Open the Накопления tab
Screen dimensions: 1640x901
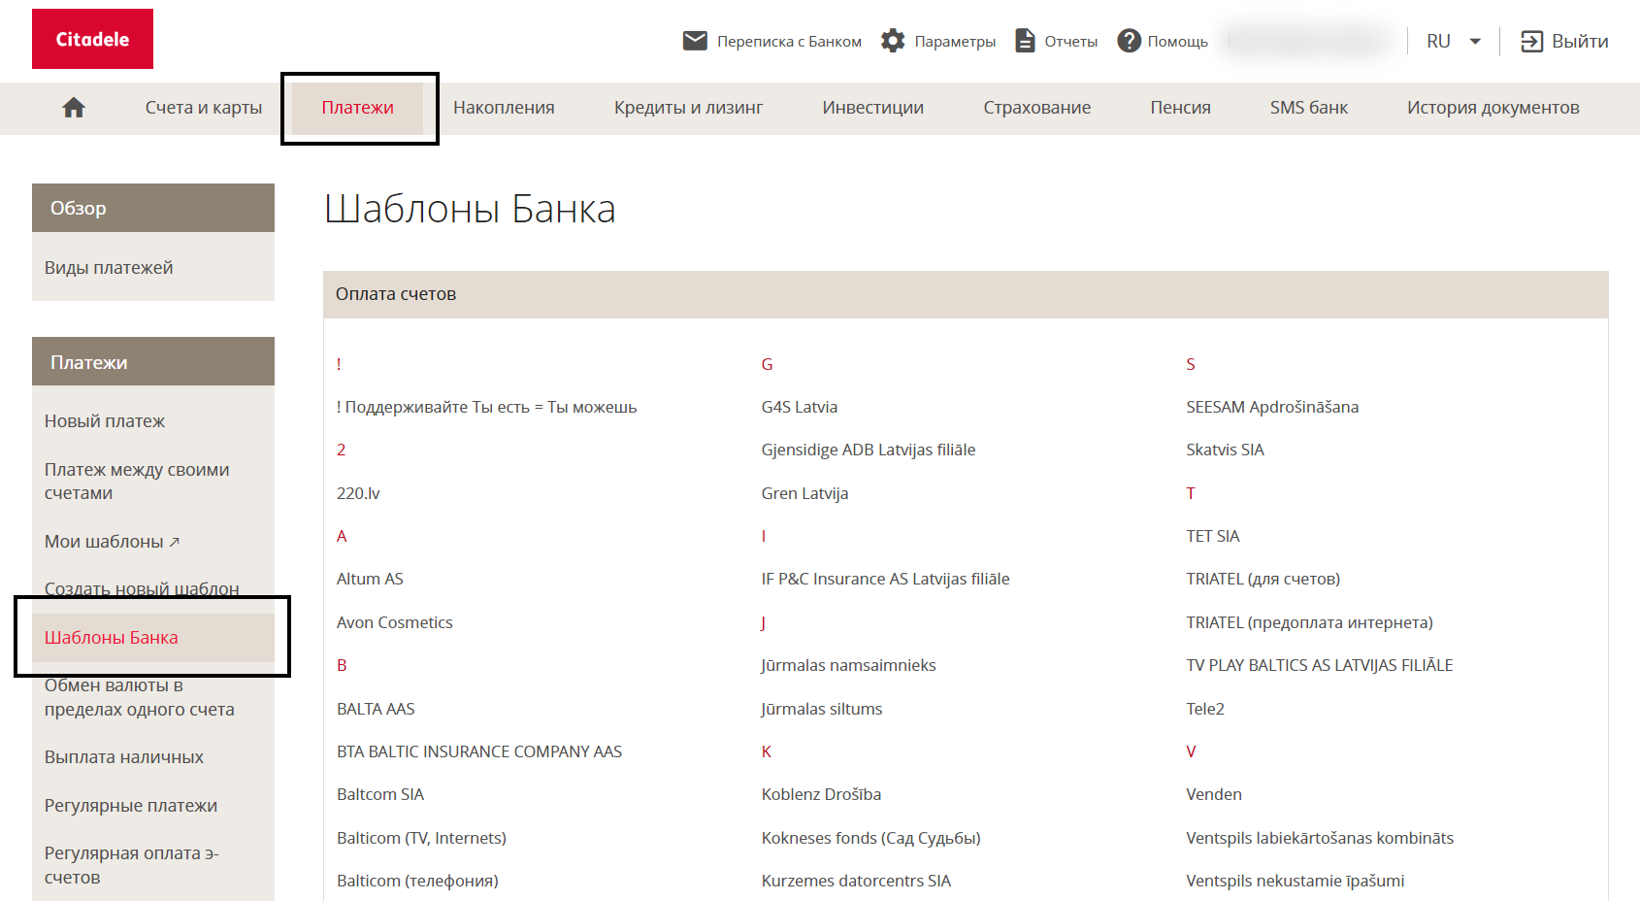pyautogui.click(x=504, y=108)
